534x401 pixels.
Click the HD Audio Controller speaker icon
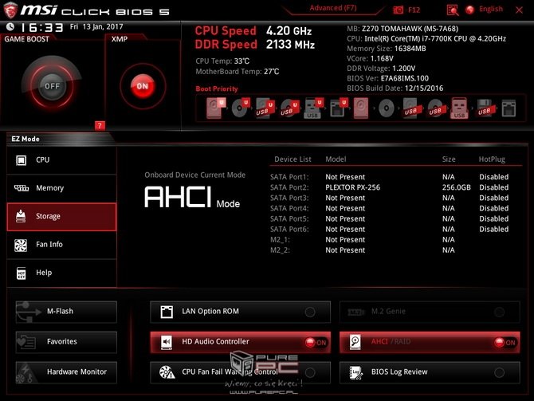click(167, 342)
